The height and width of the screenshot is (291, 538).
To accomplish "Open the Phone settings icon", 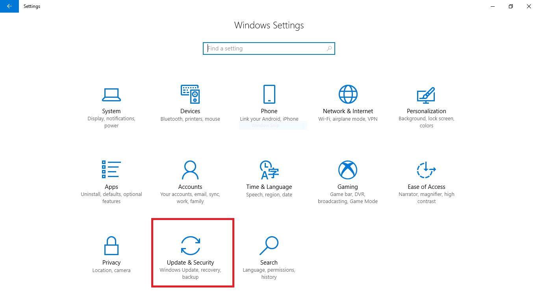I will [269, 94].
